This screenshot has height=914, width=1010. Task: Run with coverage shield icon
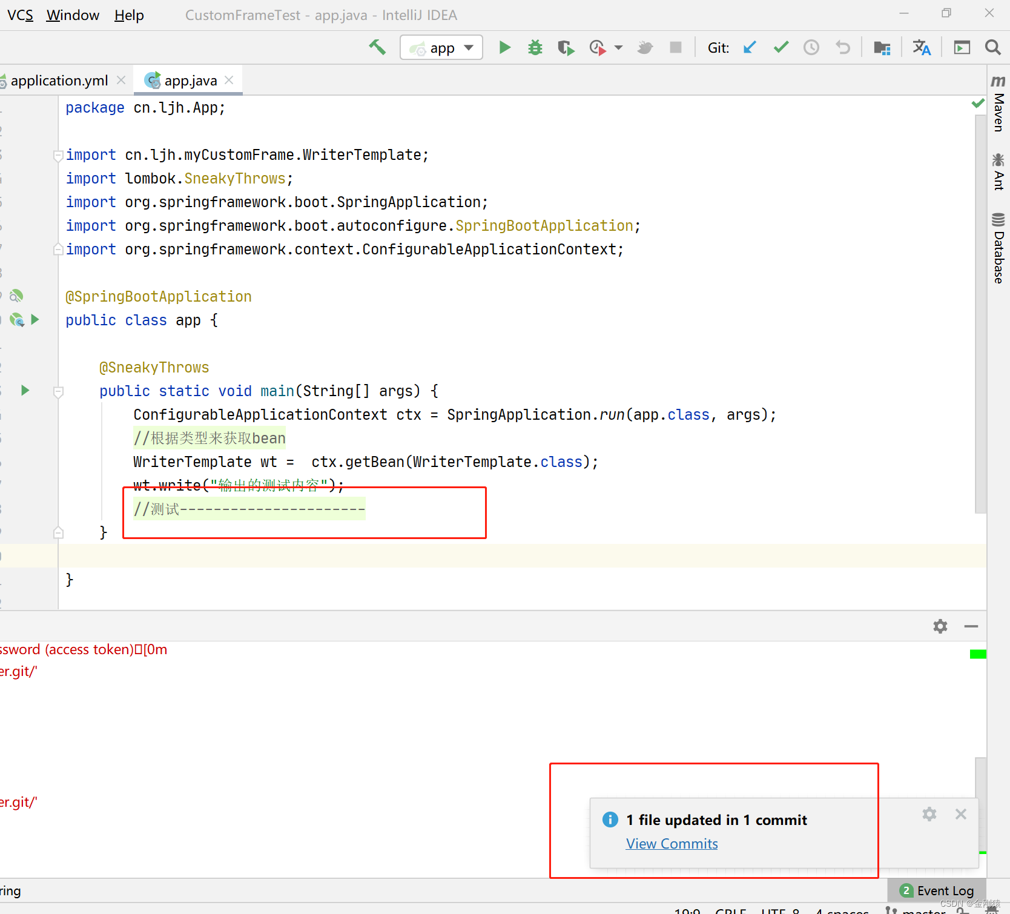(566, 47)
